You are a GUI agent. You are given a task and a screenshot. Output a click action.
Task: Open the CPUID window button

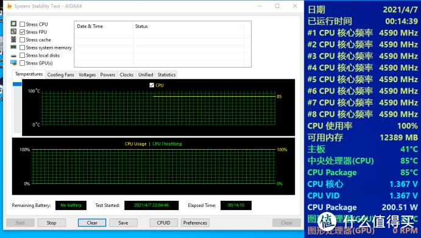(x=163, y=223)
